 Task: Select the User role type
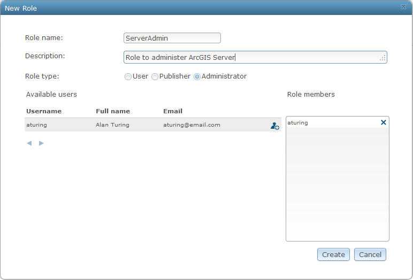pos(128,76)
